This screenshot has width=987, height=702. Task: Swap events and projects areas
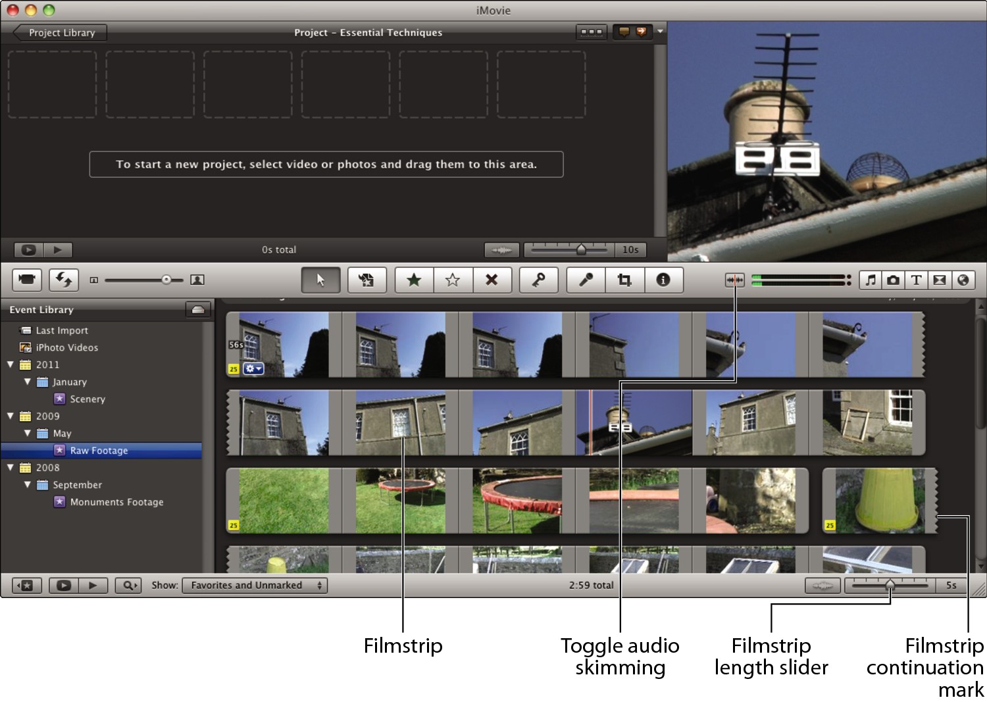click(x=63, y=280)
